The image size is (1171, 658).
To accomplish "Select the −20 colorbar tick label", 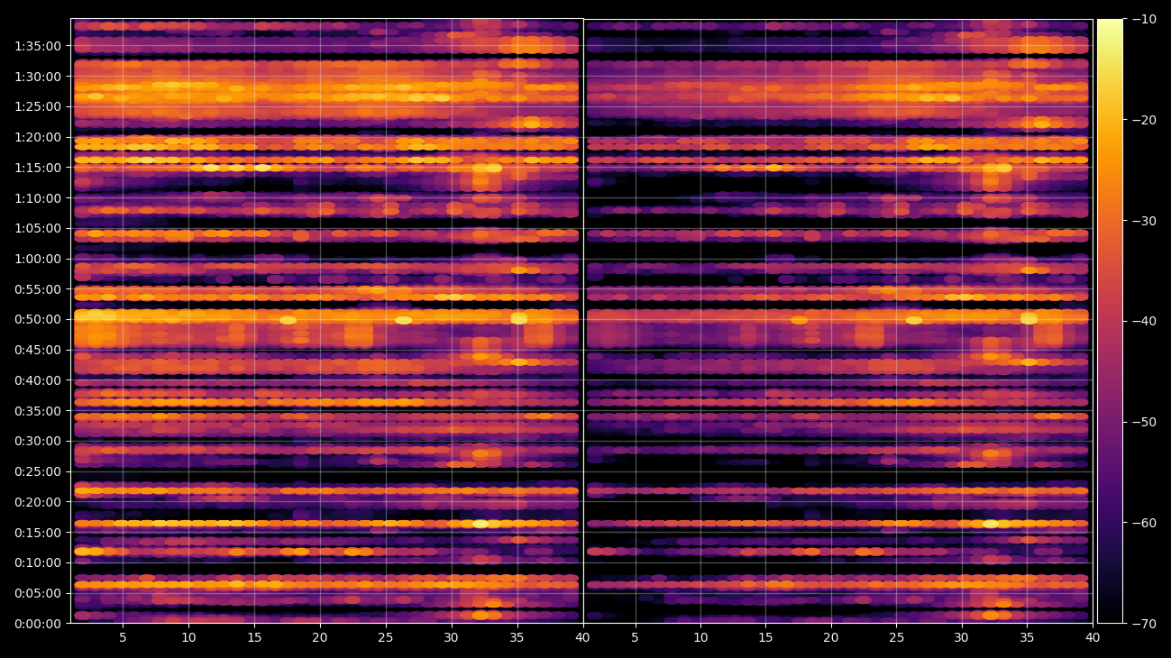I will point(1143,120).
